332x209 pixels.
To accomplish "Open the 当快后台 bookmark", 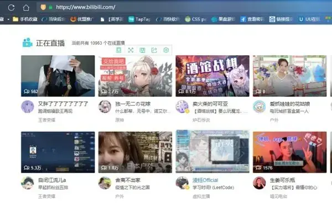I will tap(53, 19).
